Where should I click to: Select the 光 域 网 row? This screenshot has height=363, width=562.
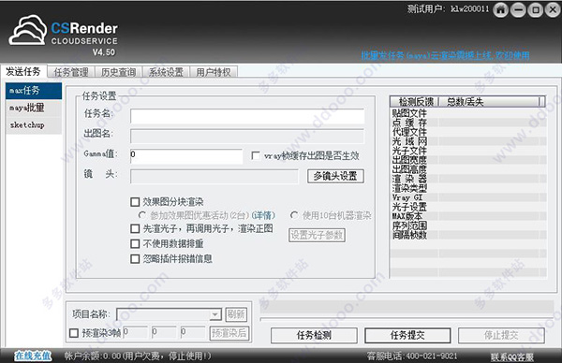pos(468,141)
